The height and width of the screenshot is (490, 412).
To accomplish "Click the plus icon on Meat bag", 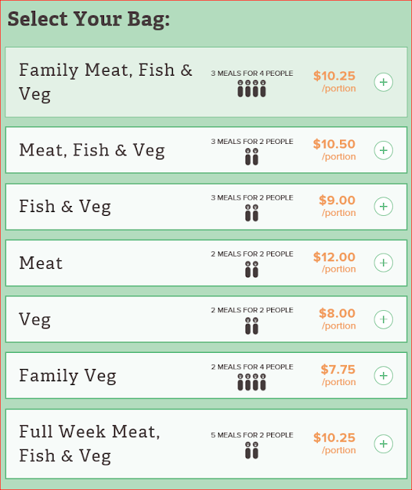I will click(383, 263).
